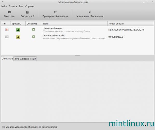
Task: Install updates via Установить обновления icon
Action: pyautogui.click(x=90, y=12)
